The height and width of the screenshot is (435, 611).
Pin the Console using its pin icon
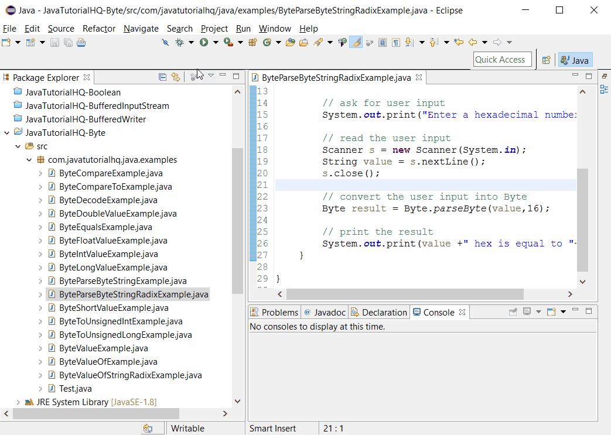[x=513, y=311]
